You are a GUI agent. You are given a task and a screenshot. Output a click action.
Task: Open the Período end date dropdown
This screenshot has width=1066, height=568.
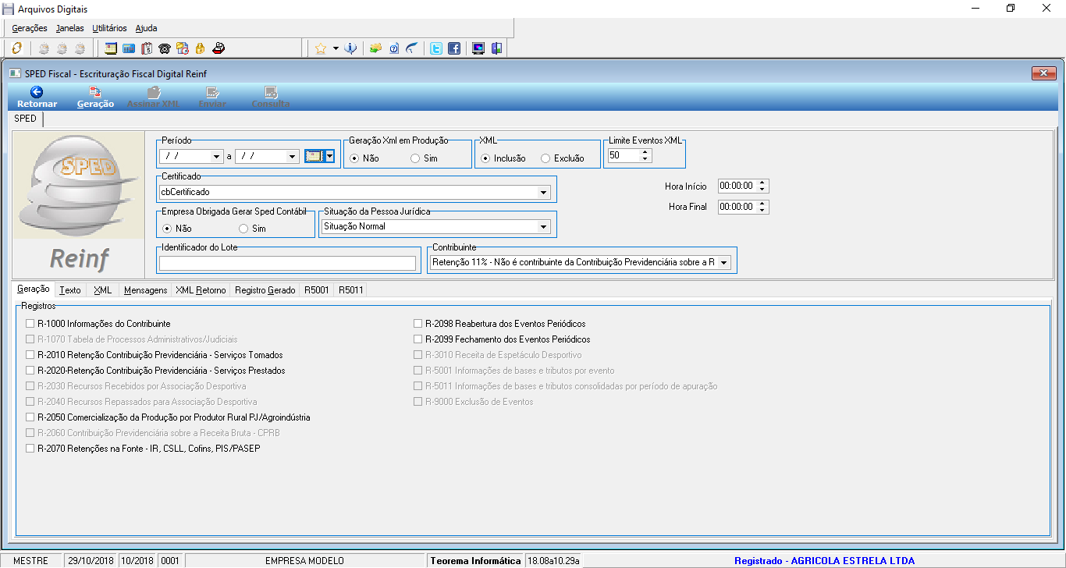(293, 156)
